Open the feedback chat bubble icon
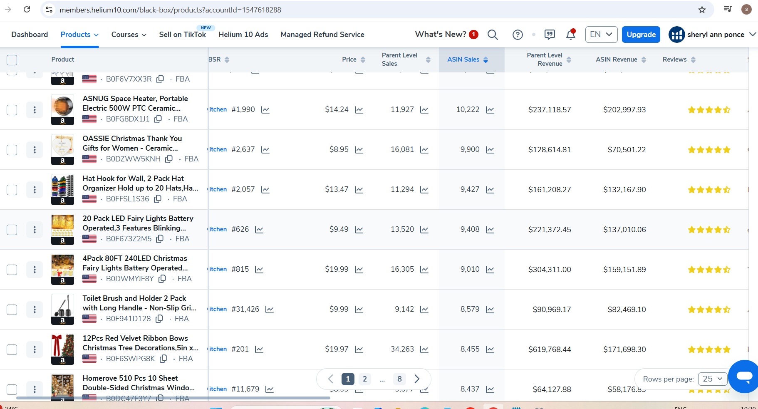Image resolution: width=758 pixels, height=409 pixels. pos(550,35)
